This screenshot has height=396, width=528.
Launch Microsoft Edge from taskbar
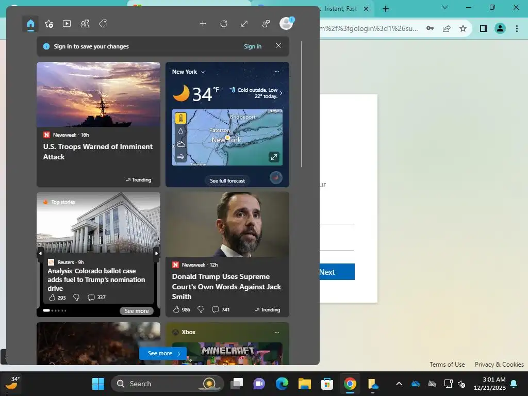(x=282, y=384)
